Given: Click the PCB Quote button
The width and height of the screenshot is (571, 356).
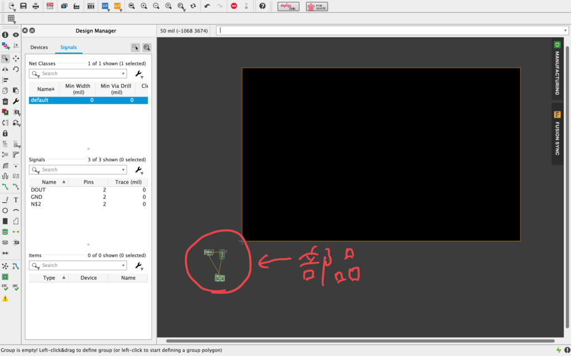Looking at the screenshot, I should [x=317, y=6].
